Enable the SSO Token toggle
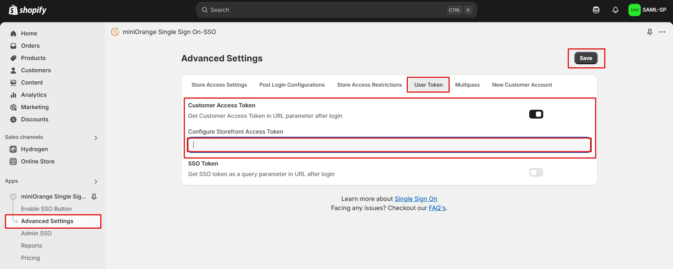Screen dimensions: 673x269 tap(536, 173)
